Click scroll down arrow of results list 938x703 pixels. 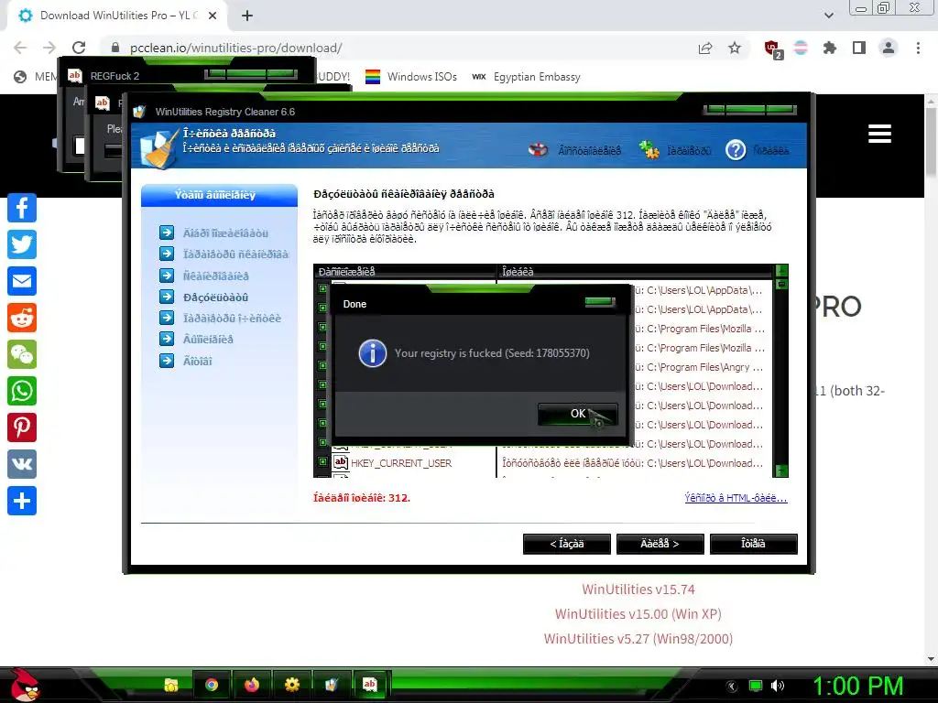[781, 471]
